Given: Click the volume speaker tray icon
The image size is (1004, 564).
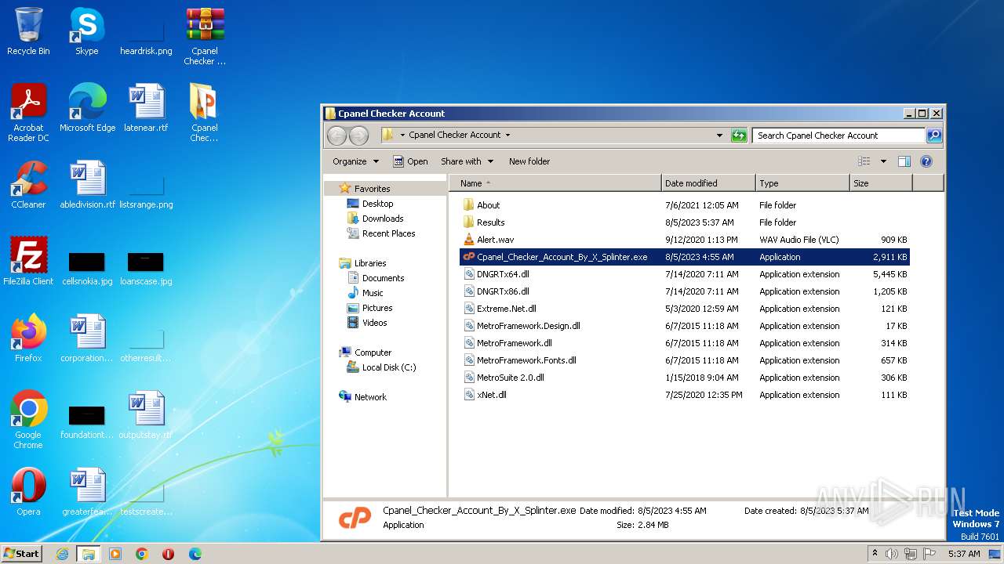Looking at the screenshot, I should click(x=892, y=554).
